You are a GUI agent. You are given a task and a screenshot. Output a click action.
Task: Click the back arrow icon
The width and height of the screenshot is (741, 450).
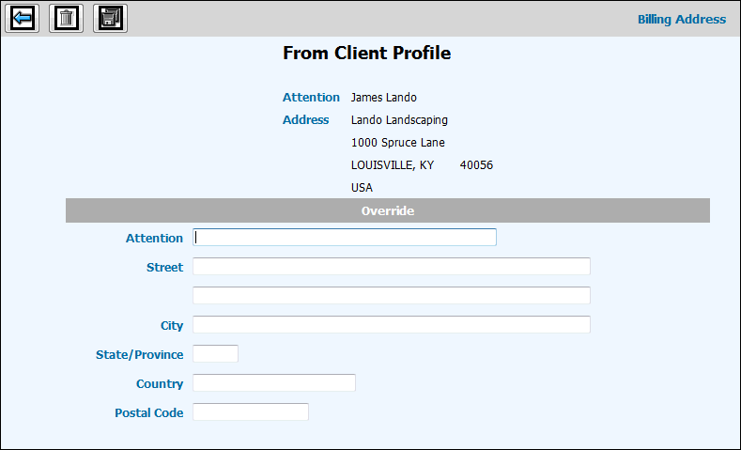coord(22,19)
